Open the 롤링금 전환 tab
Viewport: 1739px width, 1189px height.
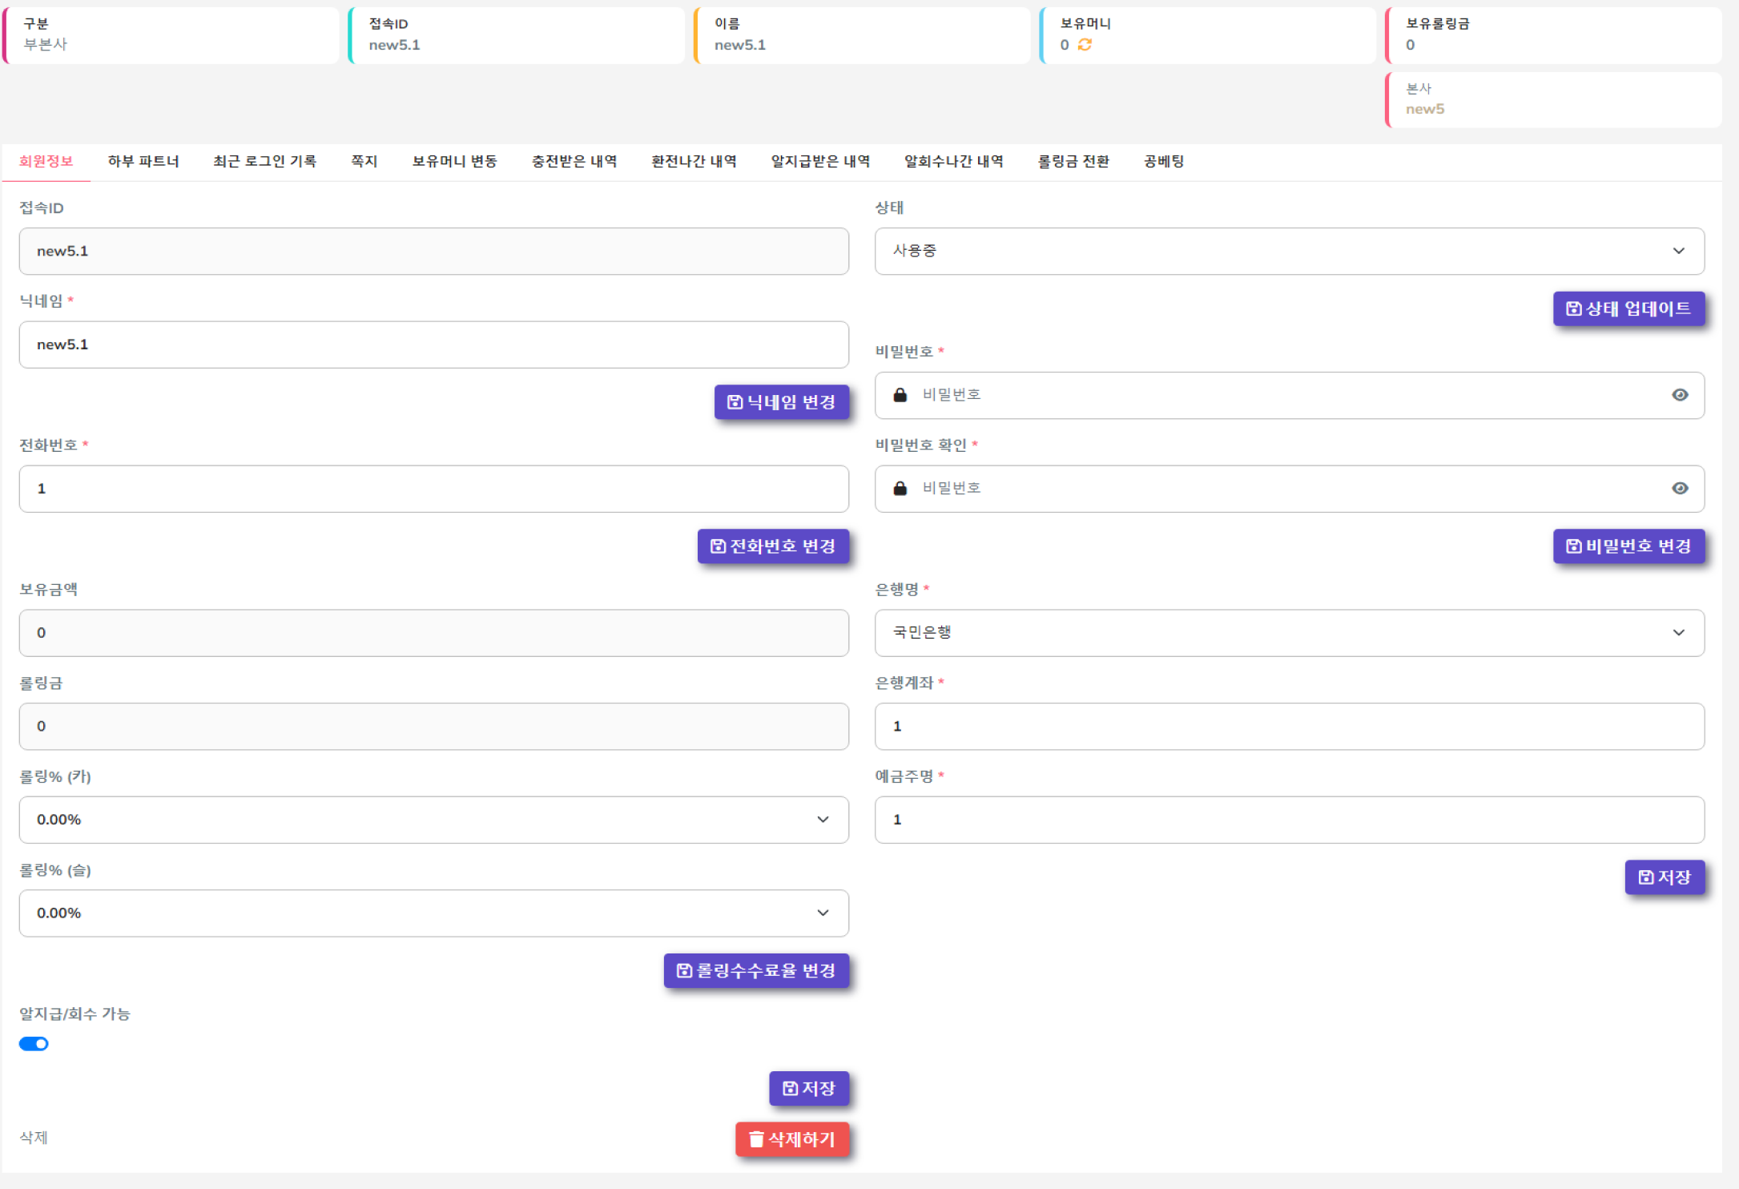[1073, 162]
